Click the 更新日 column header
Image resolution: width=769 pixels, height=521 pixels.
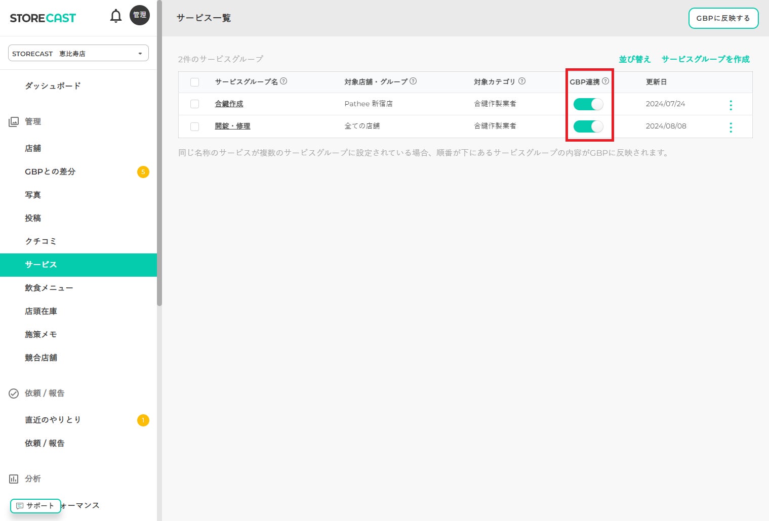(656, 82)
